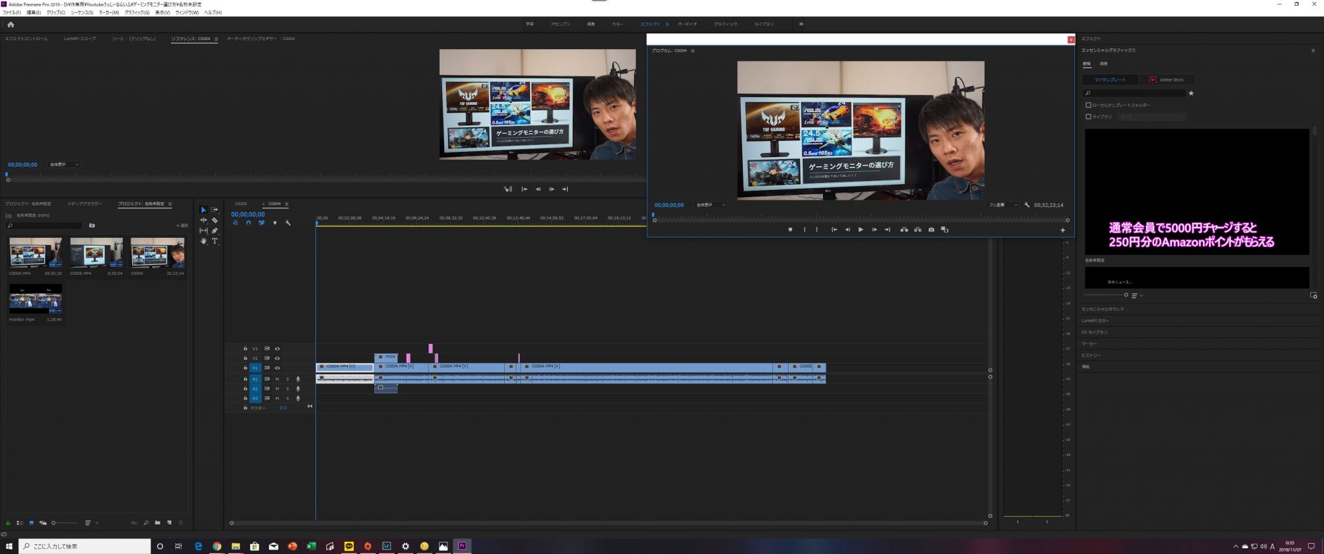1324x554 pixels.
Task: Click favorites star in Essential Graphics
Action: coord(1191,93)
